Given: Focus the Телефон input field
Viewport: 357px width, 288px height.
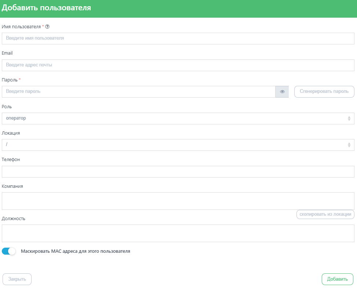Looking at the screenshot, I should click(178, 172).
